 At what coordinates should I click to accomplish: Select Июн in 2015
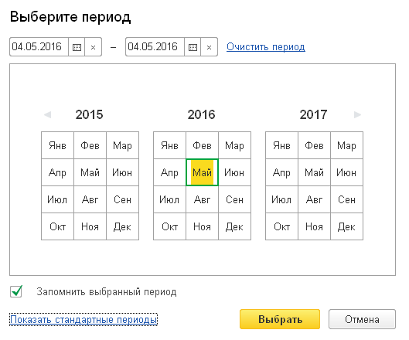[x=122, y=172]
